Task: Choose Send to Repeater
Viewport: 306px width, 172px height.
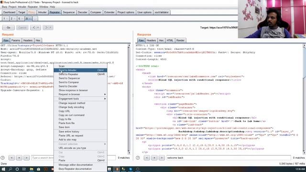Action: tap(80, 75)
